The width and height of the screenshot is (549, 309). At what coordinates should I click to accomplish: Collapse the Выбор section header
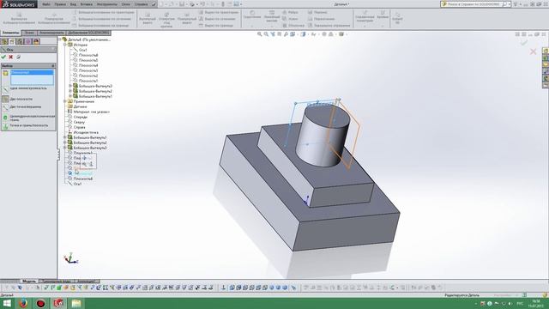tap(28, 66)
